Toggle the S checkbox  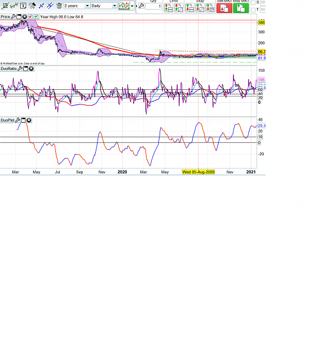(x=253, y=3)
